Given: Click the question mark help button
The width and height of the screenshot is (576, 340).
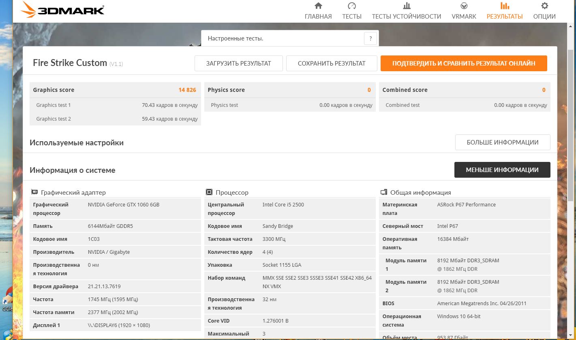Looking at the screenshot, I should pyautogui.click(x=370, y=38).
